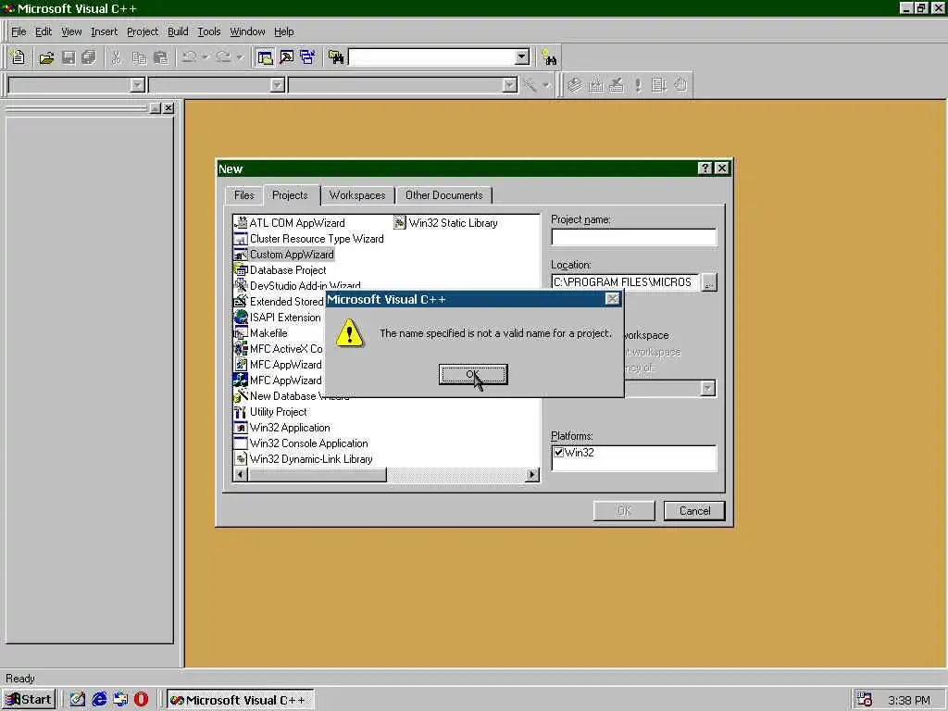Screen dimensions: 948x711
Task: Open the File menu
Action: (x=19, y=31)
